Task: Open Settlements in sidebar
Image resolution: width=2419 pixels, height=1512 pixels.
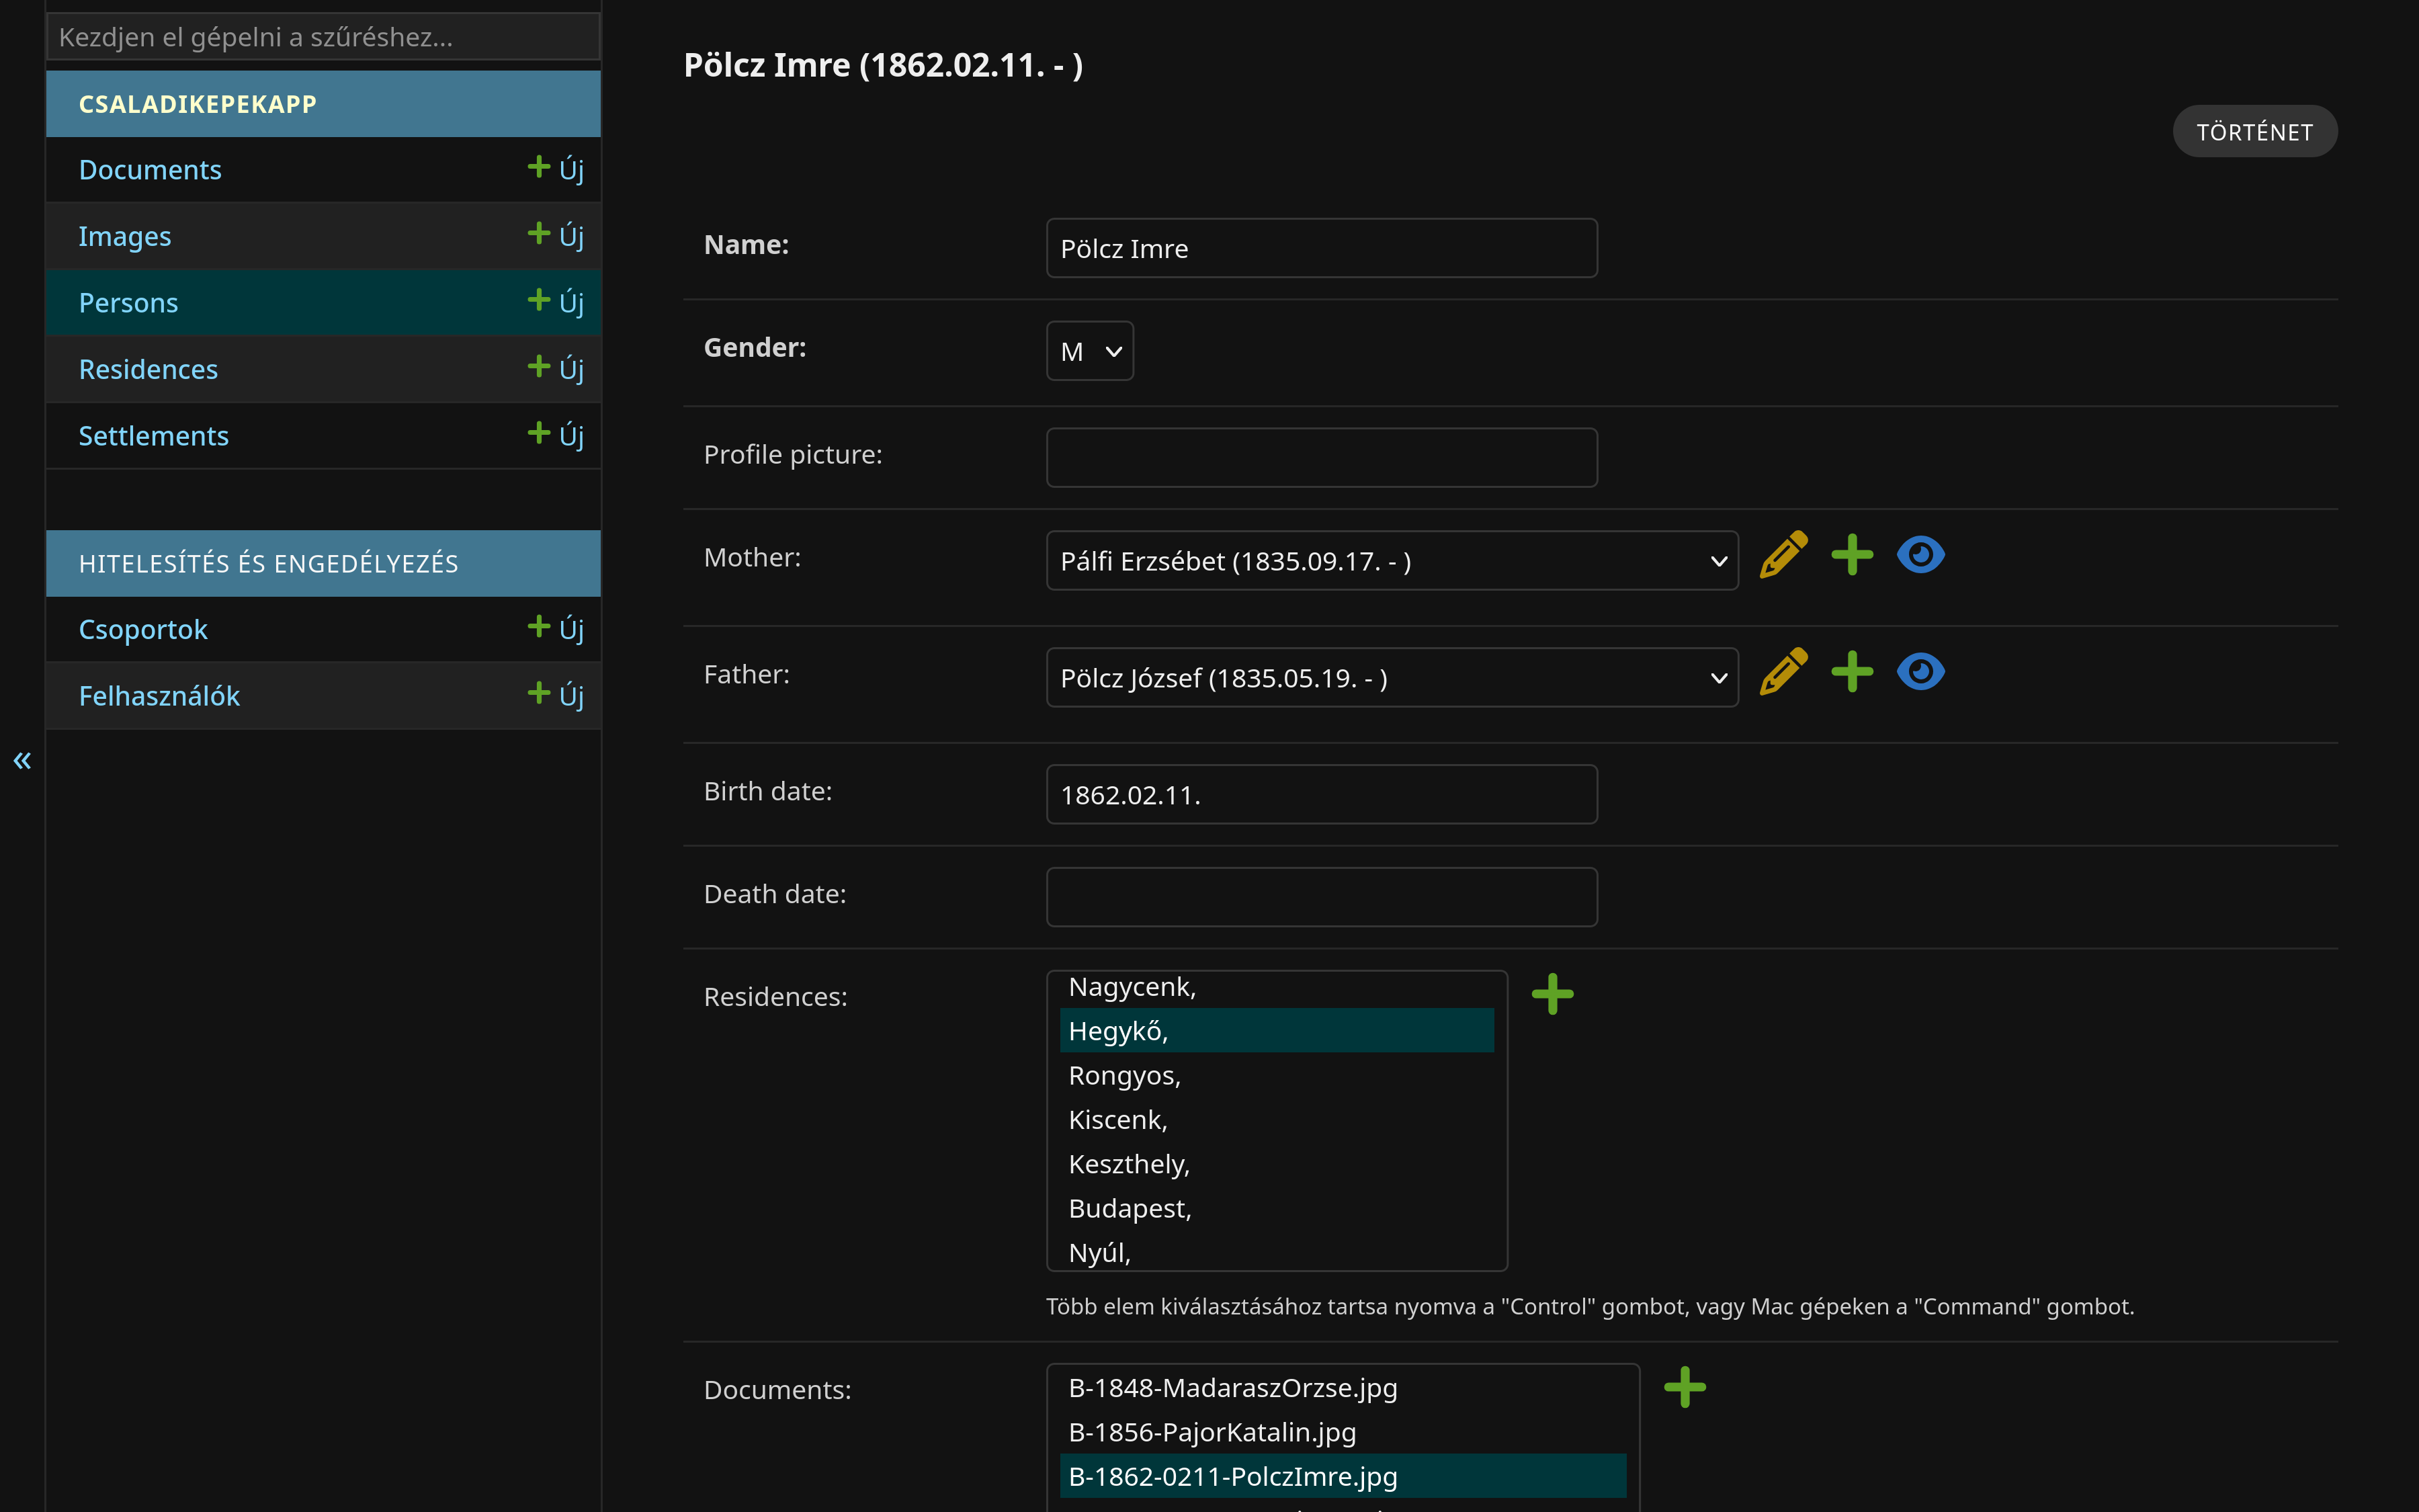Action: [154, 436]
